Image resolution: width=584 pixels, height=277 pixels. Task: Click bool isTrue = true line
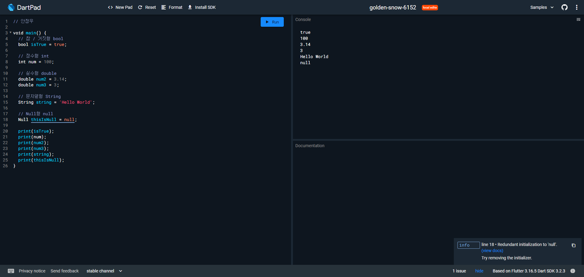click(x=42, y=45)
